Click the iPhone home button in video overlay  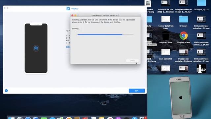click(x=182, y=116)
